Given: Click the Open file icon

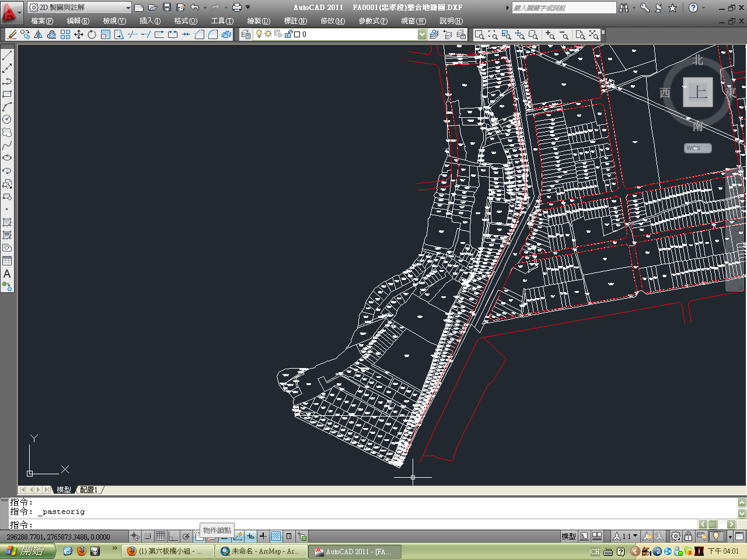Looking at the screenshot, I should pos(153,8).
